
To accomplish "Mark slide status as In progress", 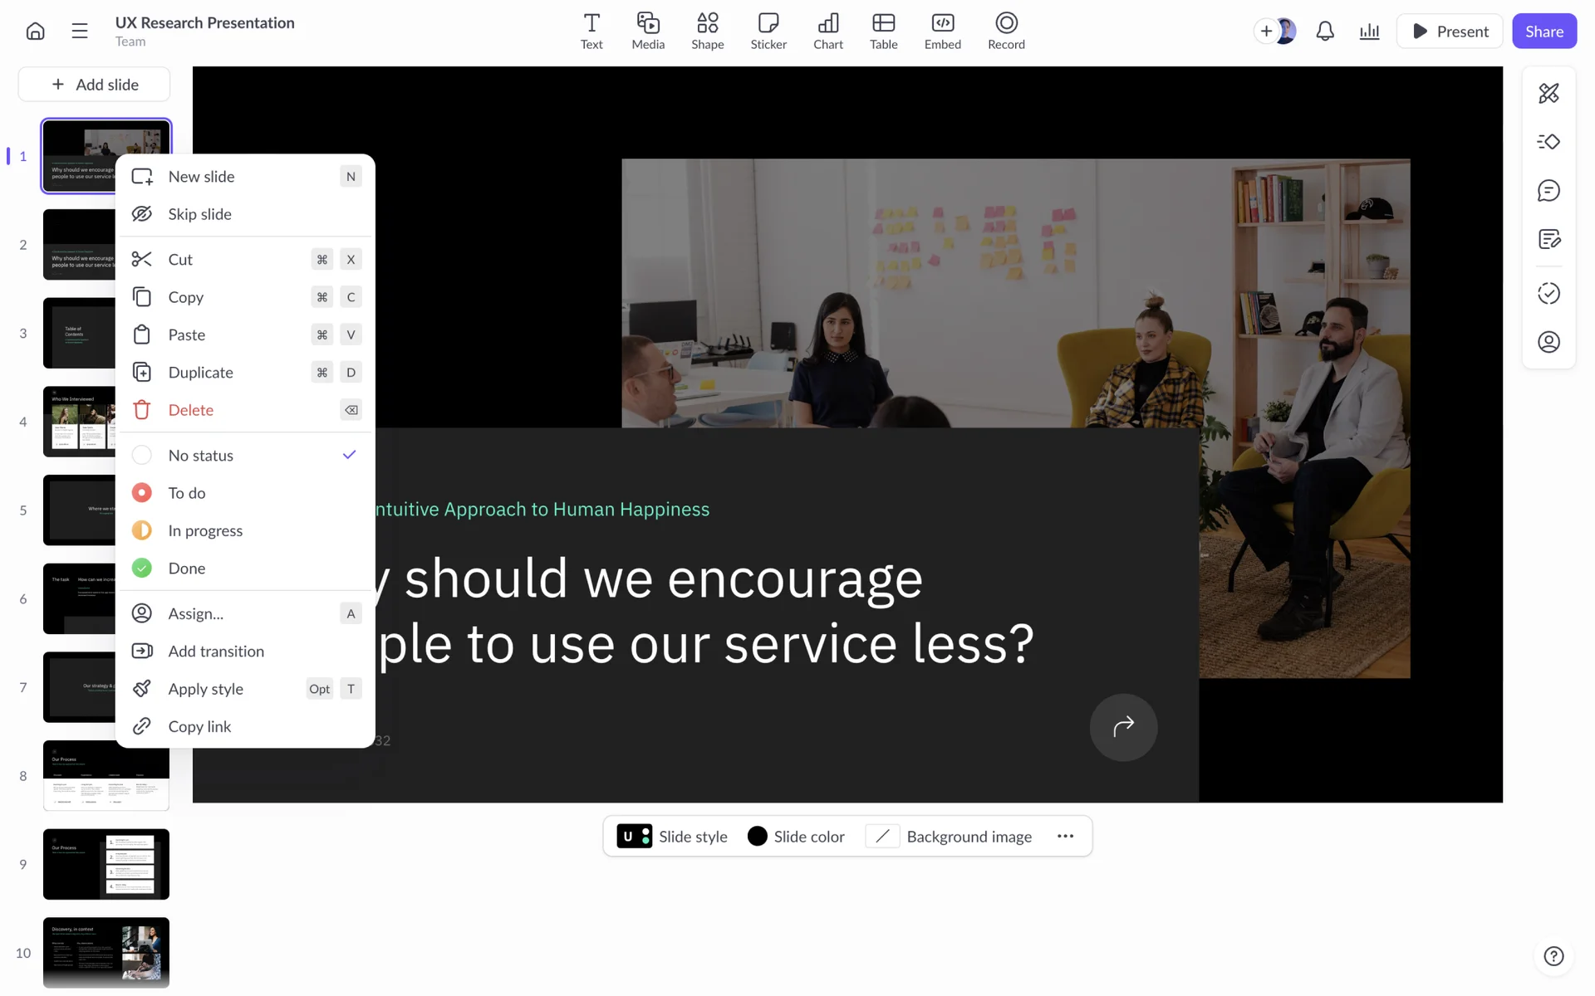I will tap(205, 530).
